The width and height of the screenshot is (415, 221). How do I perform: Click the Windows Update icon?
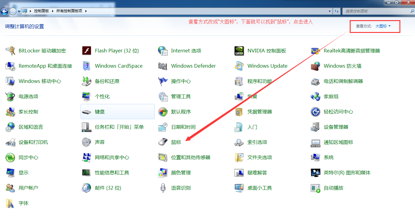tap(239, 66)
